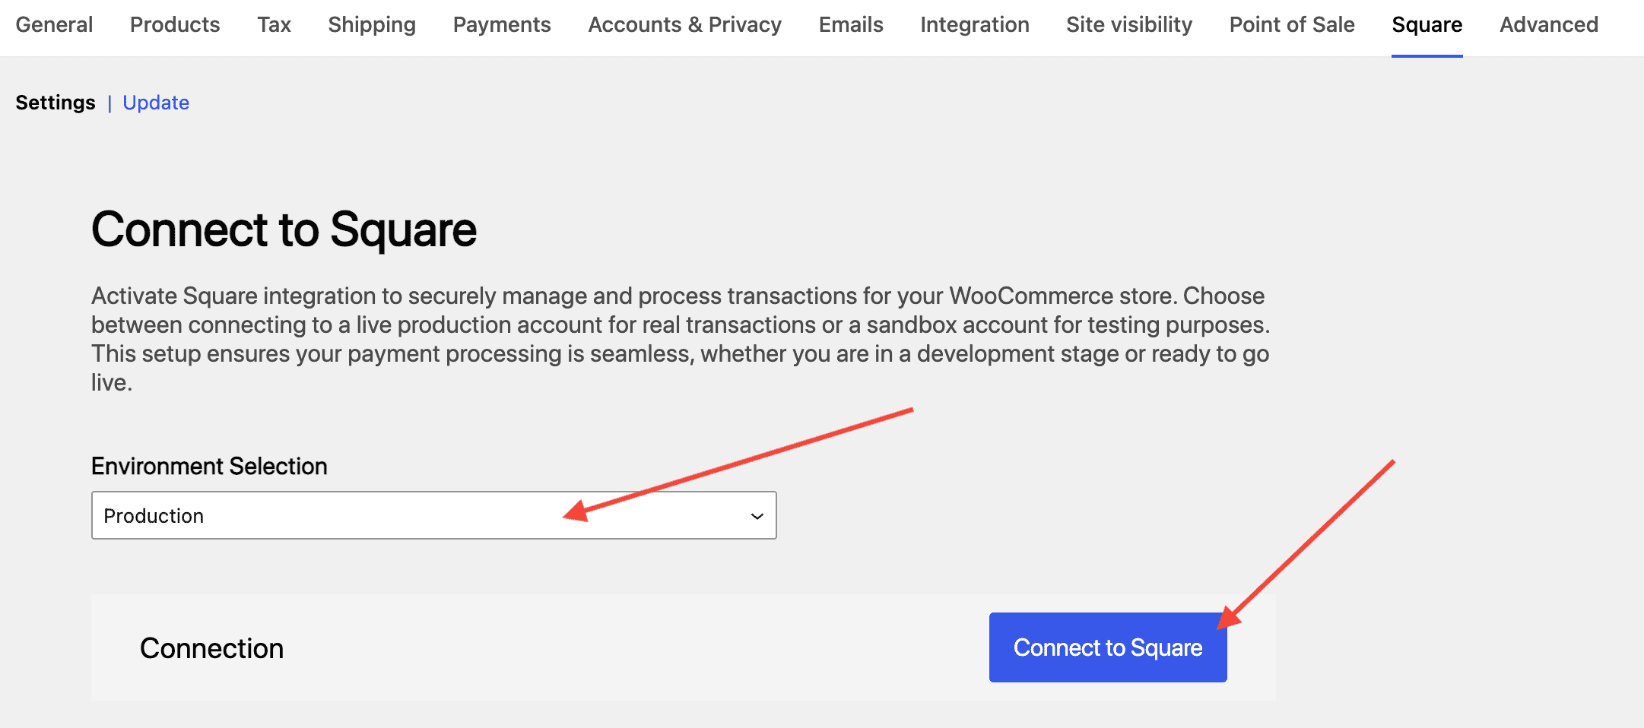Open the Point of Sale tab

(1292, 25)
